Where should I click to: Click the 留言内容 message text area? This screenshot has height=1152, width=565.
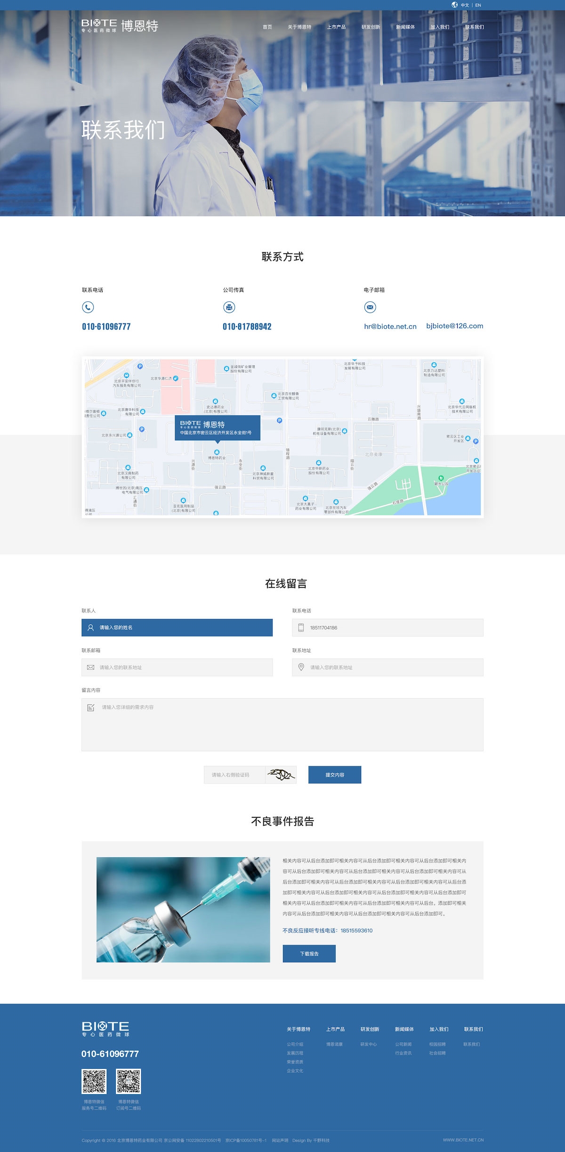[282, 725]
